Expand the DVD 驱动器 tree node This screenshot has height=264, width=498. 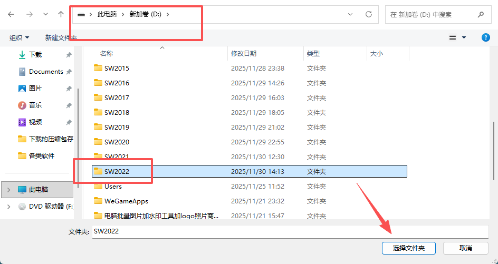coord(8,207)
